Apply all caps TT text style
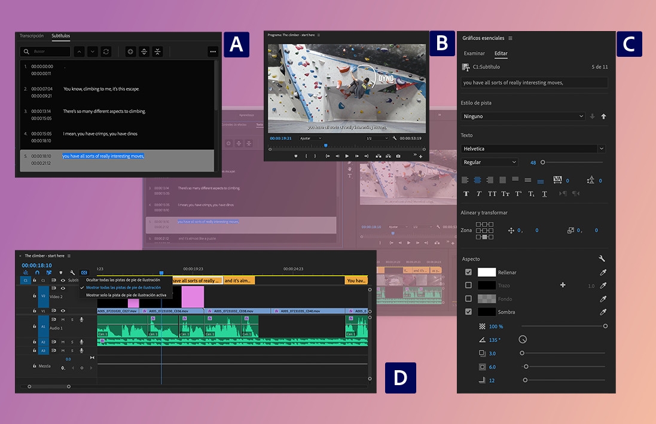The height and width of the screenshot is (424, 656). [x=492, y=194]
